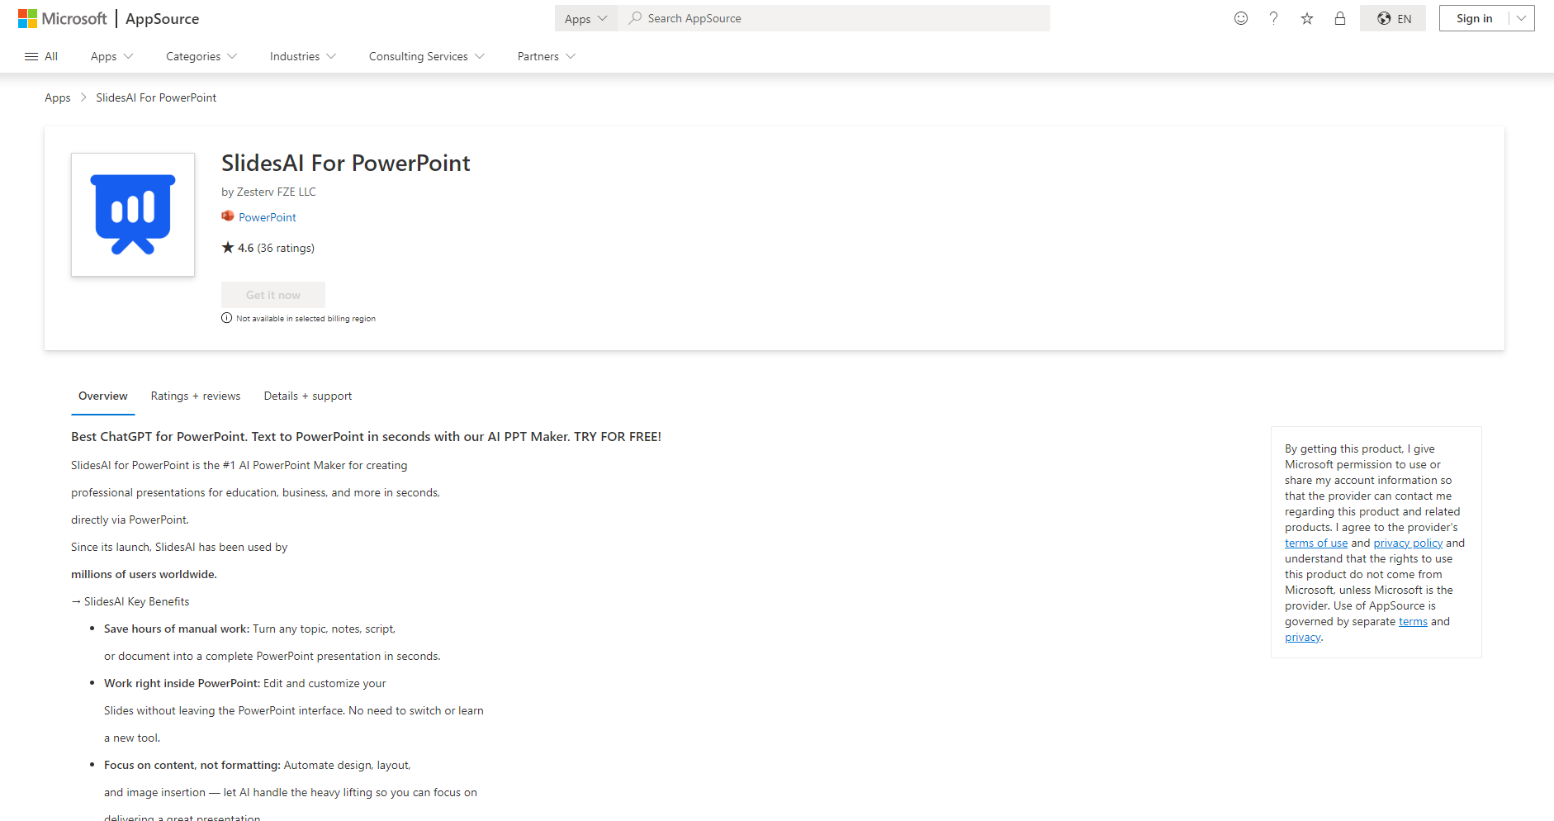Viewport: 1554px width, 821px height.
Task: Click the lock icon in header
Action: [1339, 18]
